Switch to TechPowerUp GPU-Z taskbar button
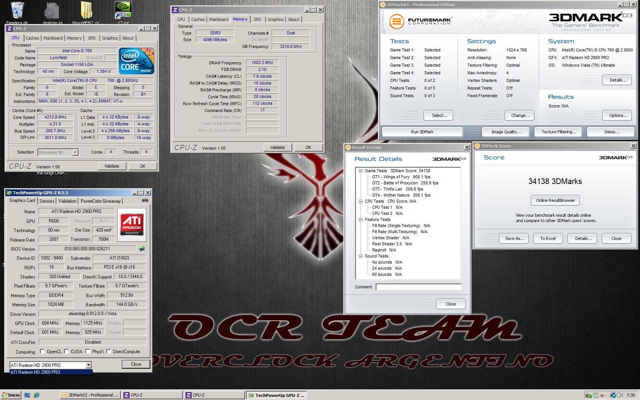 (276, 395)
